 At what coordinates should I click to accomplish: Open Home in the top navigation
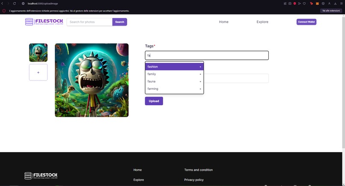[x=223, y=22]
